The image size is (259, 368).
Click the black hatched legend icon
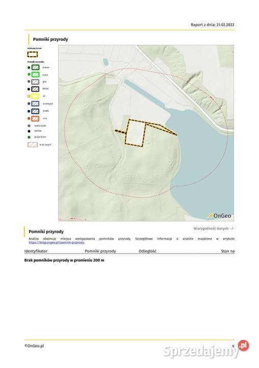(35, 89)
